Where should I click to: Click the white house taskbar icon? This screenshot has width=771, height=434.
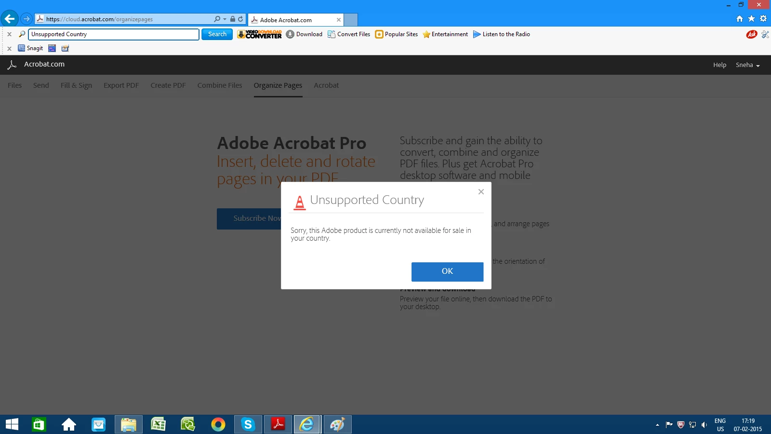[69, 424]
